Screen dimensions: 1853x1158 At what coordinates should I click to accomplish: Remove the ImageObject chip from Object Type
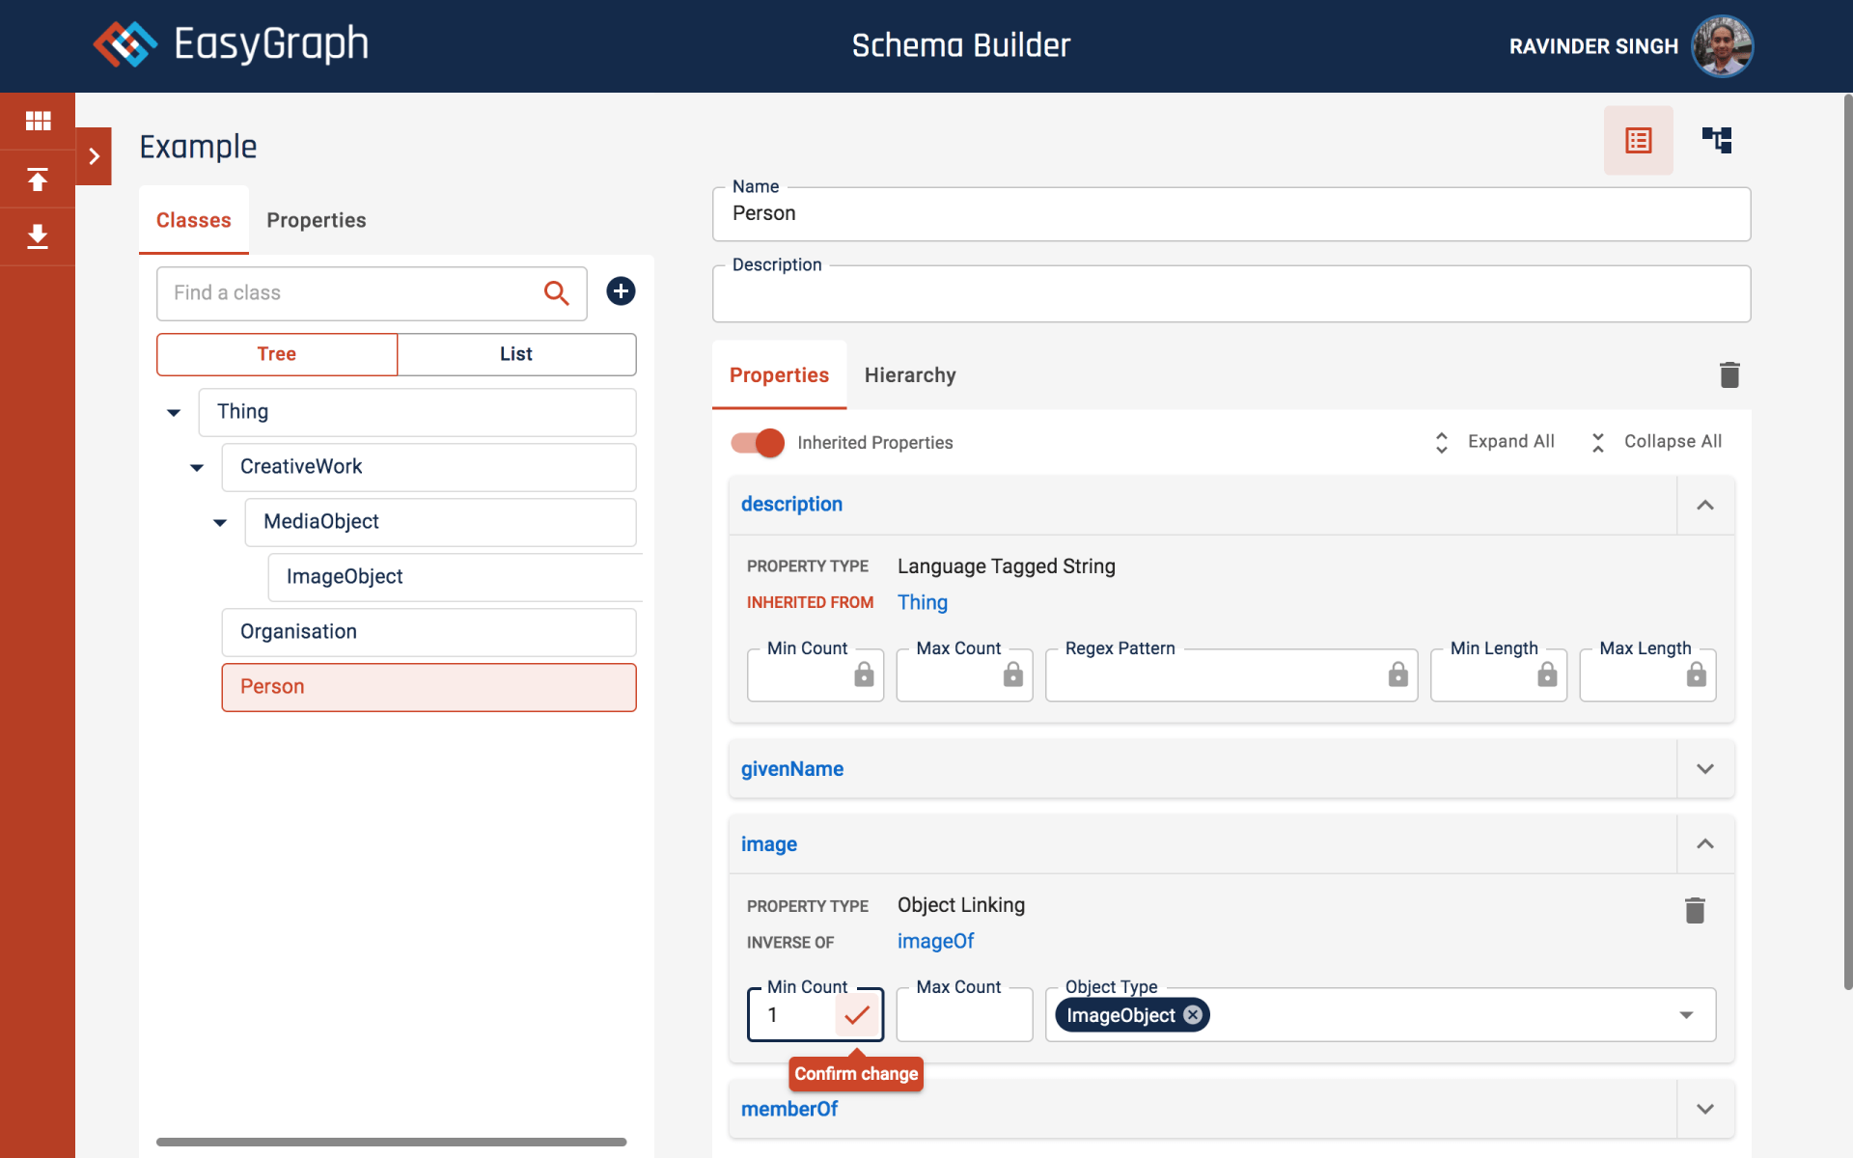click(x=1193, y=1015)
